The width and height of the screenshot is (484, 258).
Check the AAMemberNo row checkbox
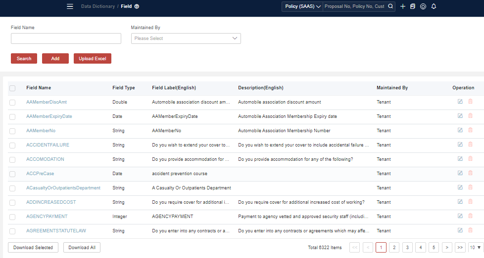click(12, 131)
